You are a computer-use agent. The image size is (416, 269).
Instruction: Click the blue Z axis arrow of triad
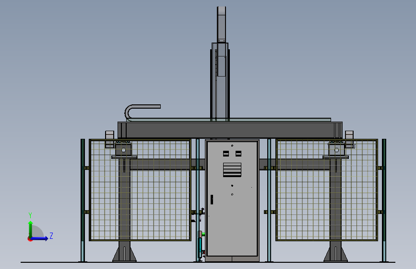(x=40, y=238)
